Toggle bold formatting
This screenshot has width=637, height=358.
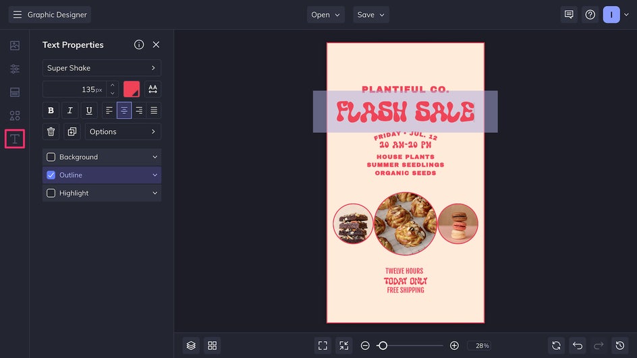[51, 111]
